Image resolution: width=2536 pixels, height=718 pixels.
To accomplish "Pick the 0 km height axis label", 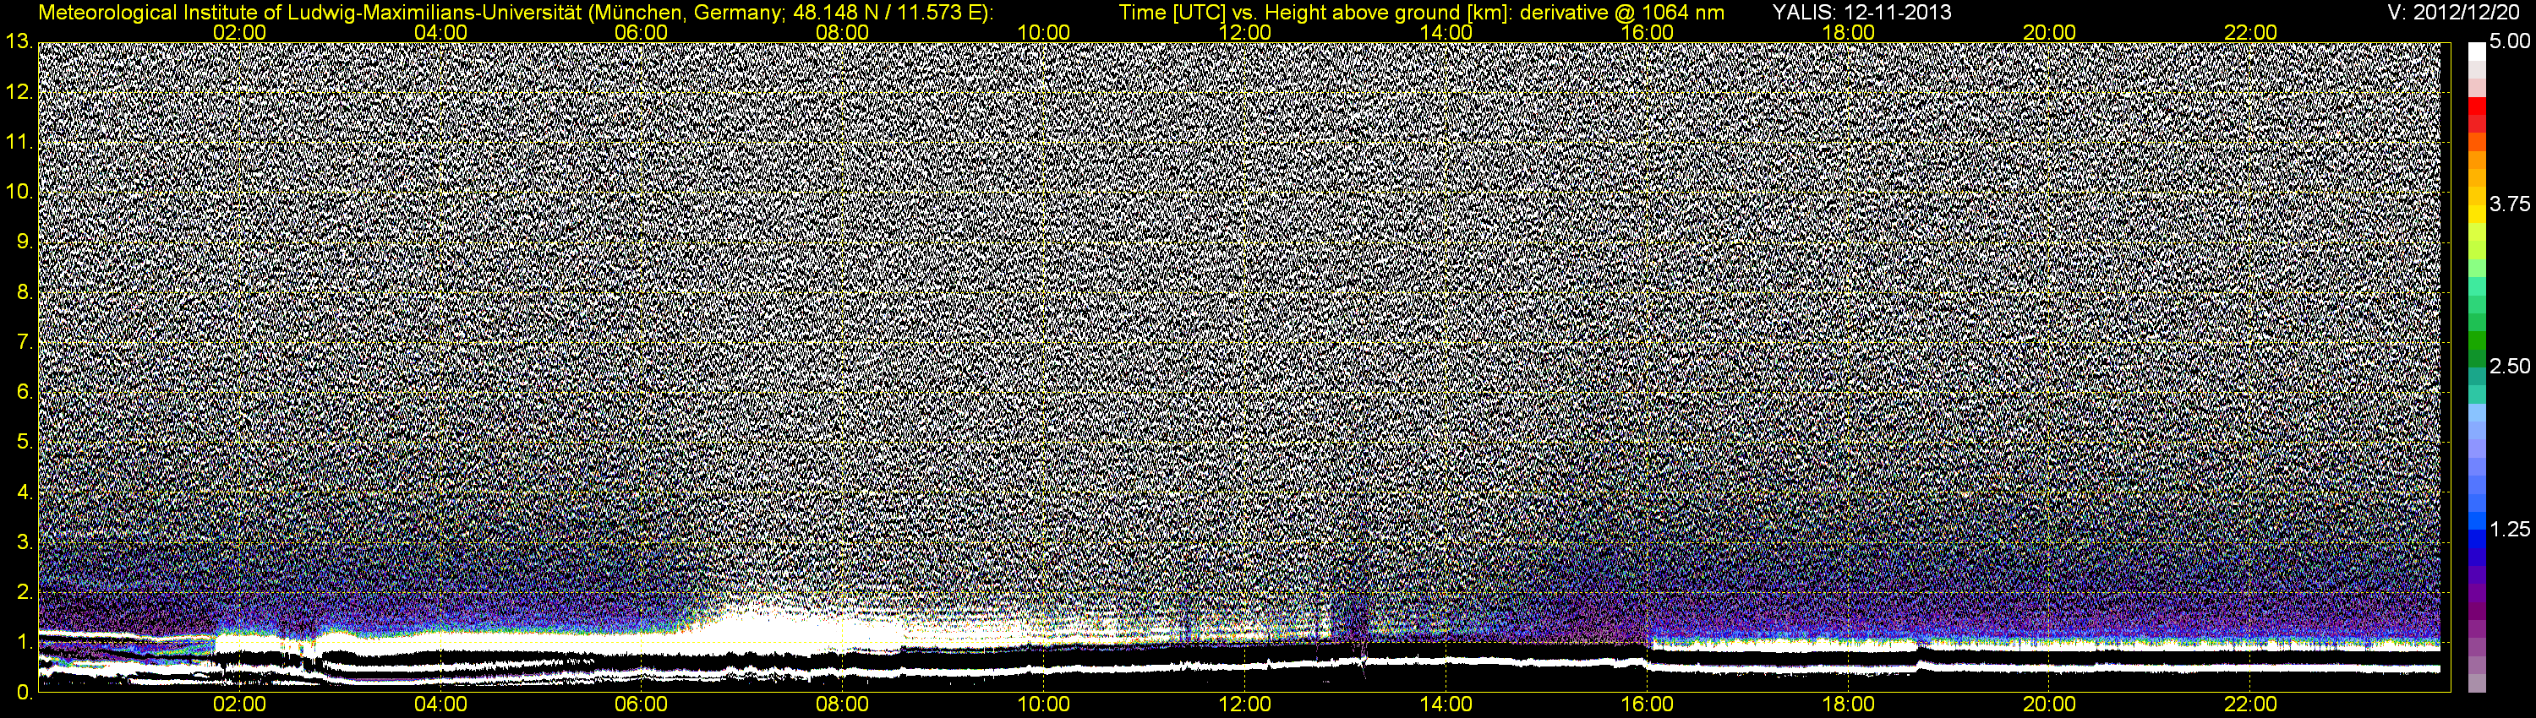I will point(25,693).
